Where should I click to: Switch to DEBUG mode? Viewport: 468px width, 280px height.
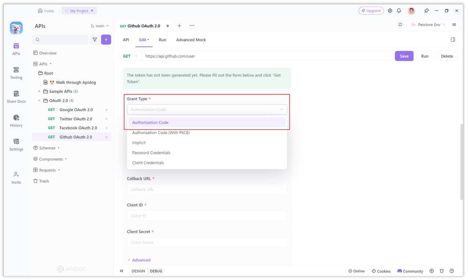156,271
